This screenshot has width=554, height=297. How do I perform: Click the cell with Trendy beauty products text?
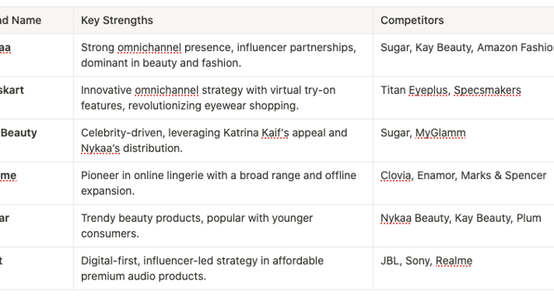pyautogui.click(x=223, y=226)
